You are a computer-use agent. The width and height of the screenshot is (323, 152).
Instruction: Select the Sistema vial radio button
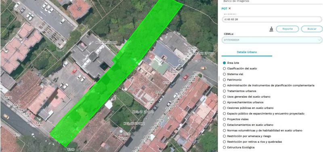[x=224, y=74]
